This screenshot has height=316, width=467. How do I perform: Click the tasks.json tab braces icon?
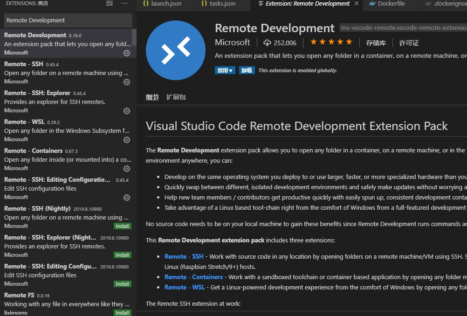coord(204,4)
